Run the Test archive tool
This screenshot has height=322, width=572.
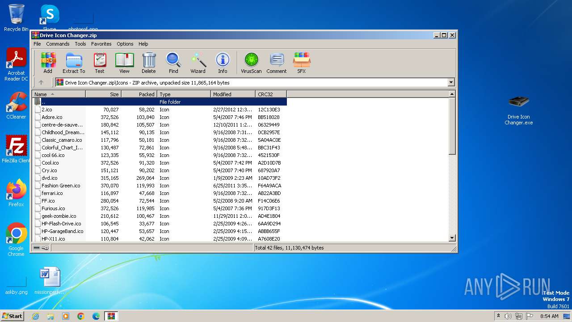click(100, 63)
